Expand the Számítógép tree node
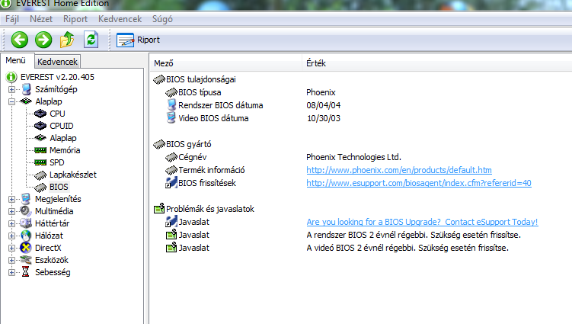572x324 pixels. tap(11, 89)
